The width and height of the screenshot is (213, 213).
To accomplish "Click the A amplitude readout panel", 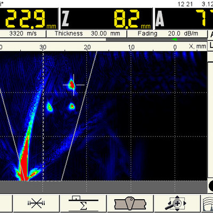I will pyautogui.click(x=184, y=19).
